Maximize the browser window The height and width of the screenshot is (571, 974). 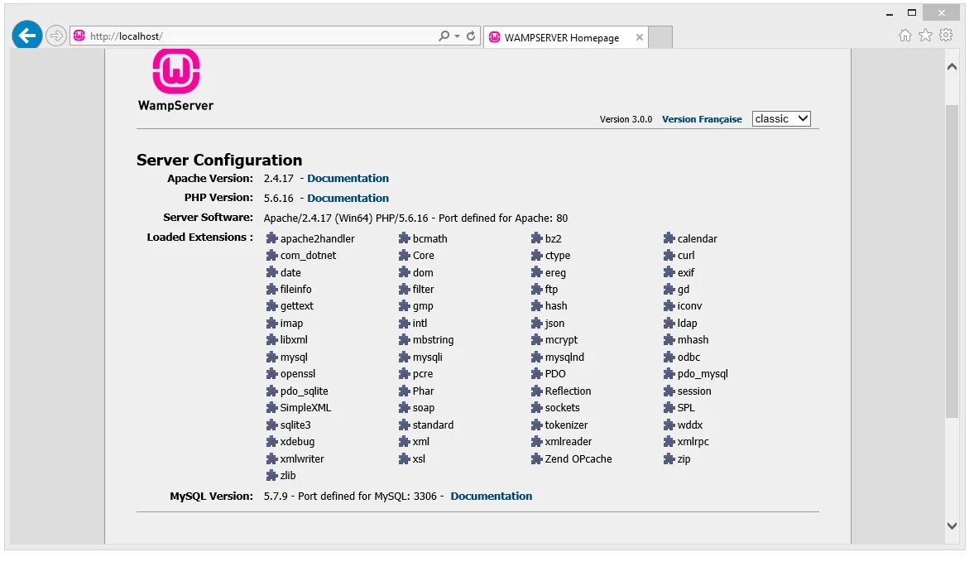tap(912, 13)
